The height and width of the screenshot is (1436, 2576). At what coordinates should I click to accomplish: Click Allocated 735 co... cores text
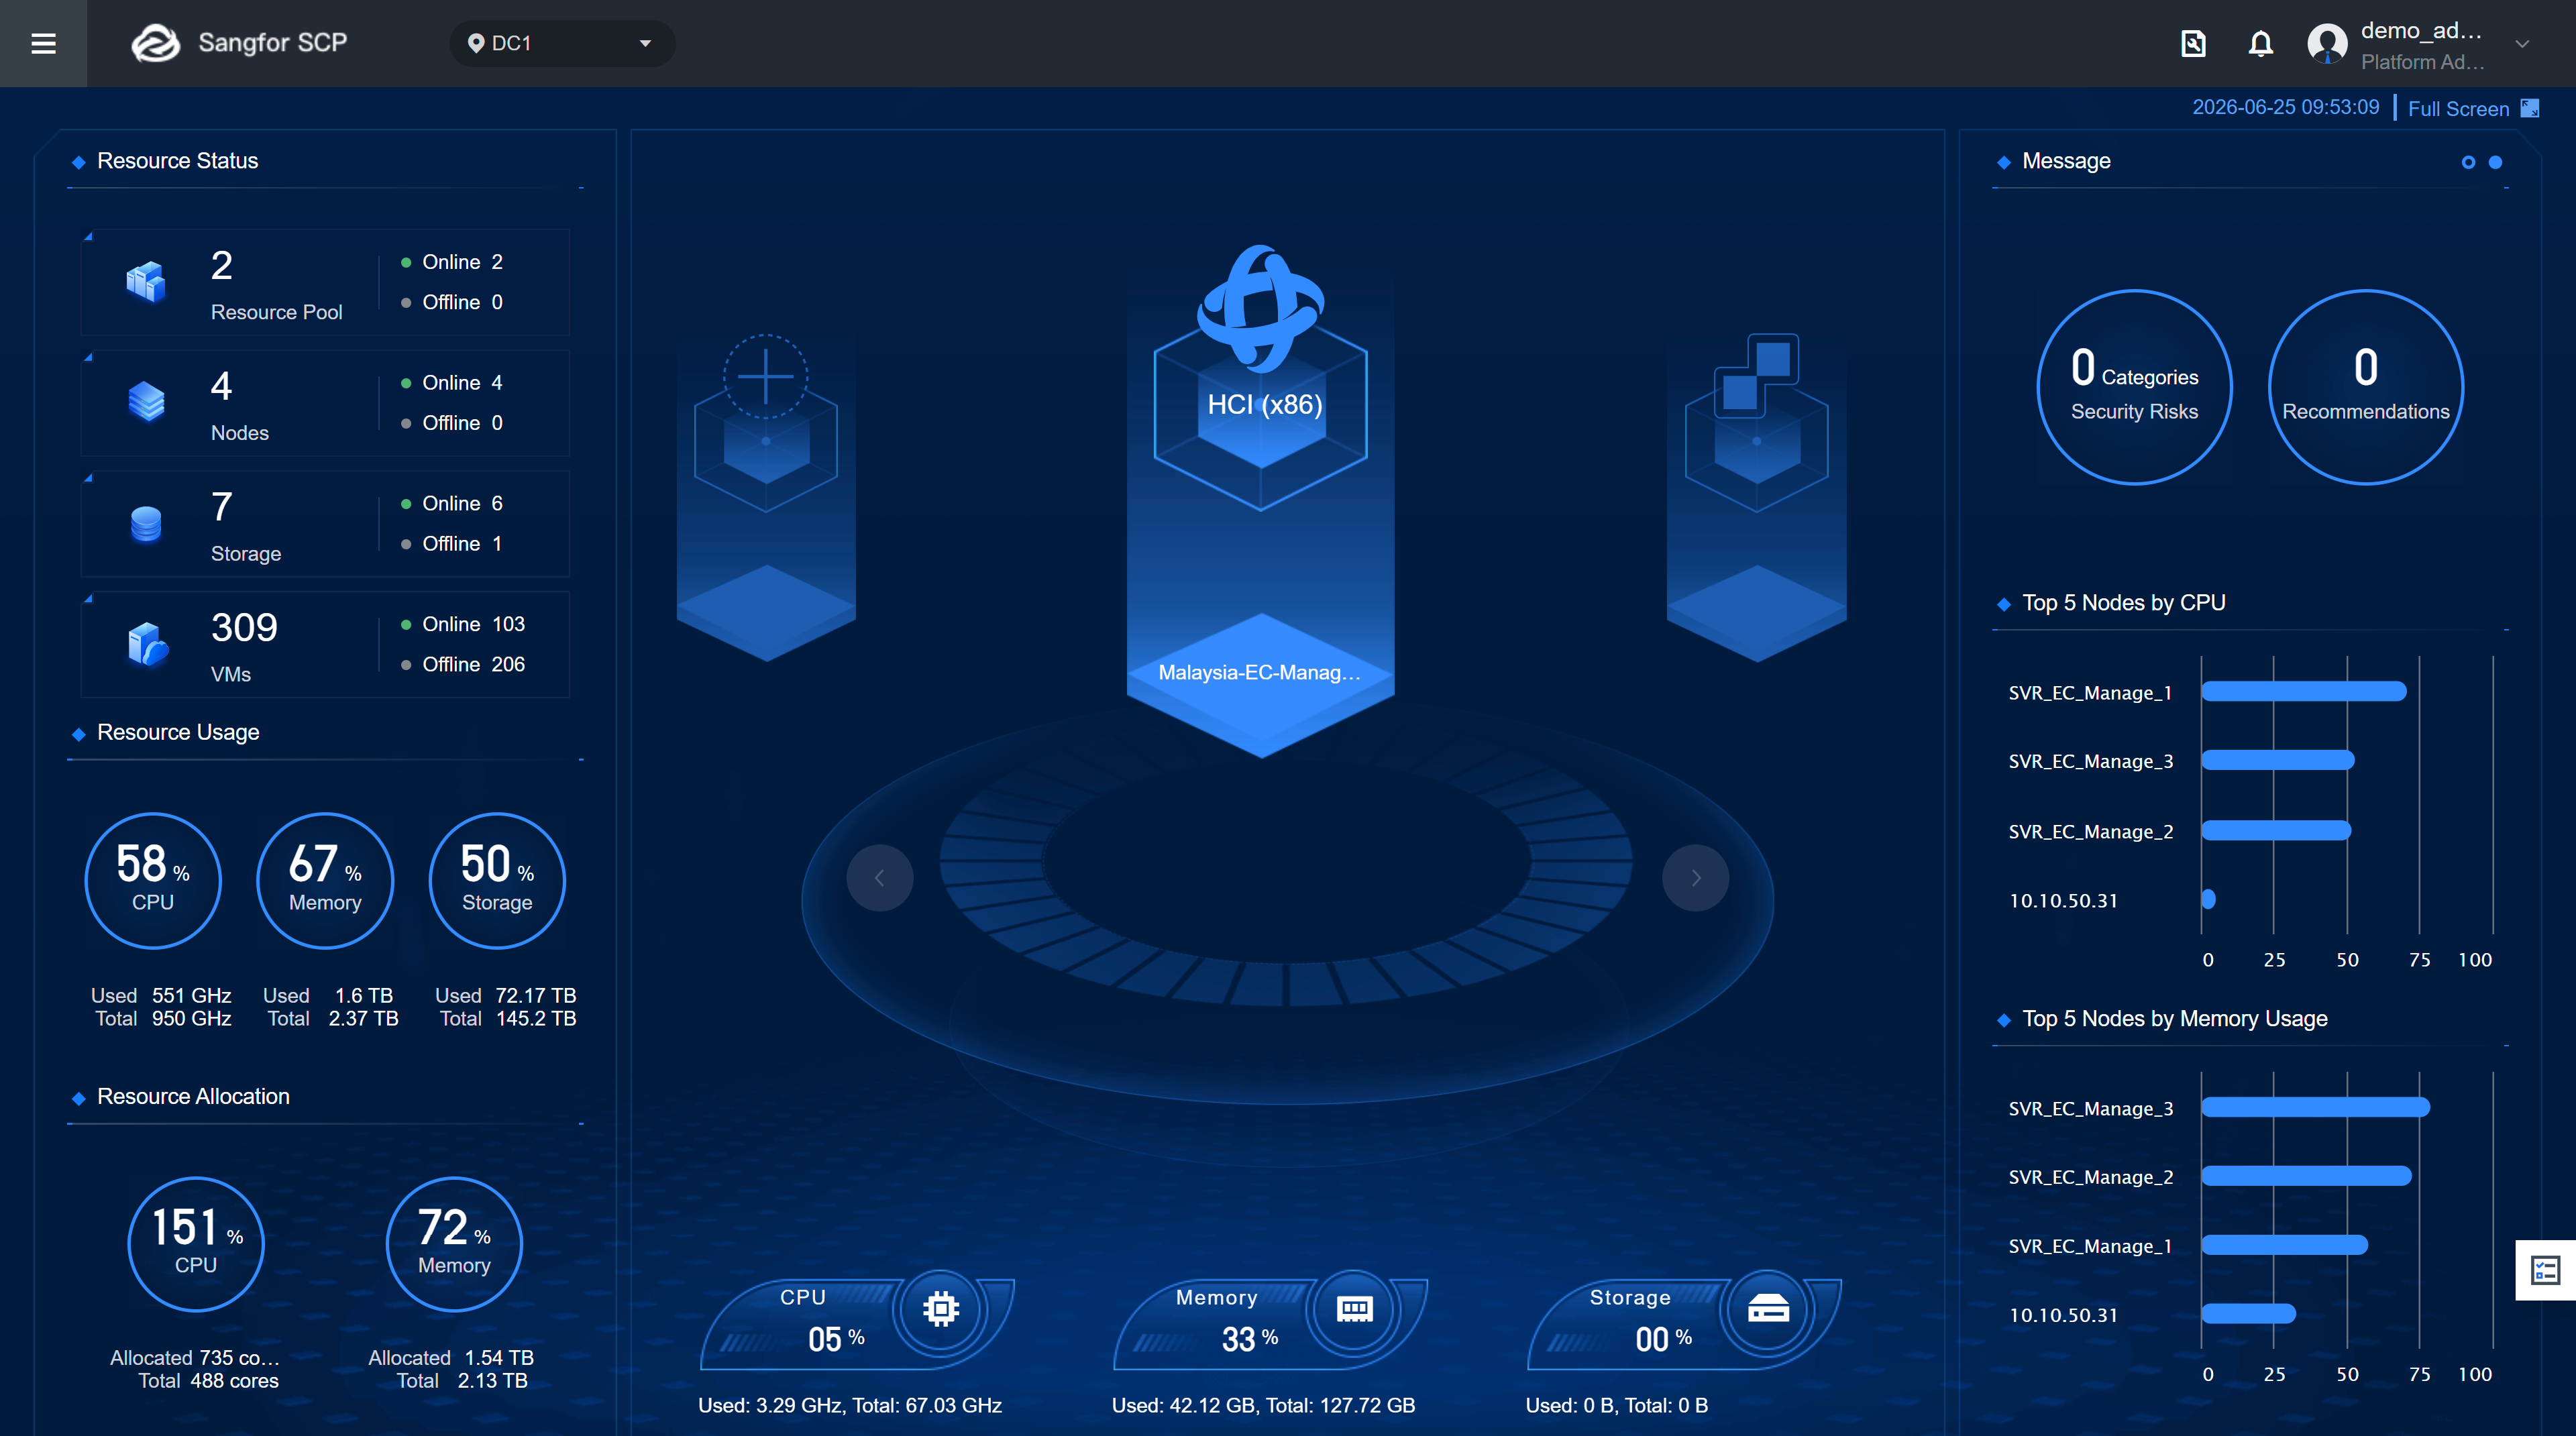[195, 1357]
